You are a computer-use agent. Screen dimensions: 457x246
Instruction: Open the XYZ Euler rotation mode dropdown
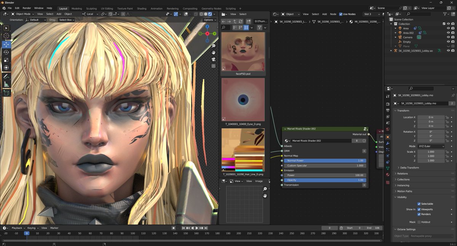431,146
